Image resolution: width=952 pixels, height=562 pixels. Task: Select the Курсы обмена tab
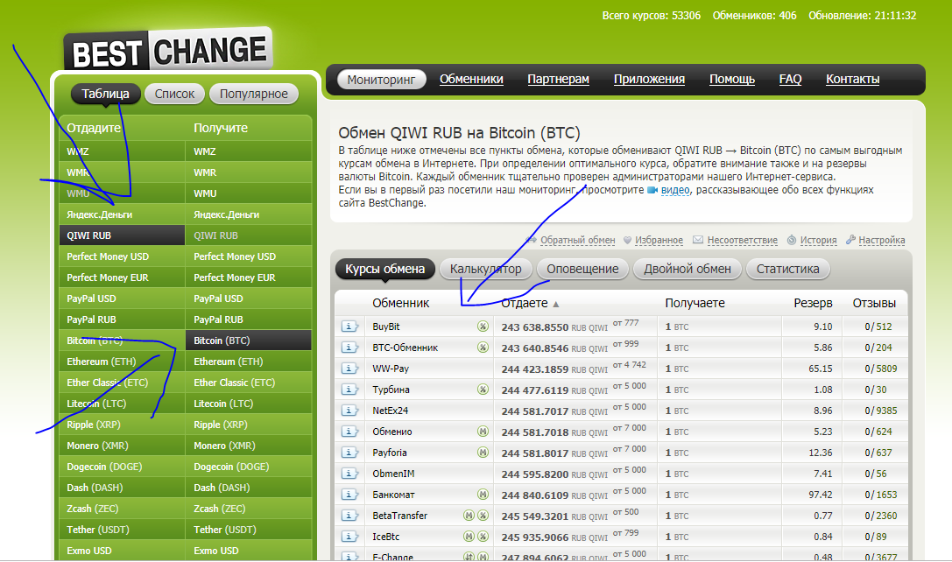pos(385,269)
